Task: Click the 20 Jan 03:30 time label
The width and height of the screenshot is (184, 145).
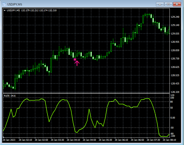Action: click(x=57, y=140)
